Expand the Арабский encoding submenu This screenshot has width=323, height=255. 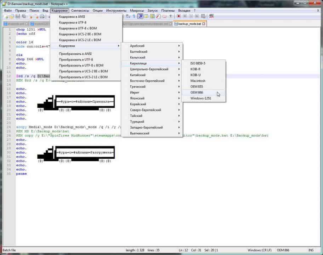click(137, 46)
